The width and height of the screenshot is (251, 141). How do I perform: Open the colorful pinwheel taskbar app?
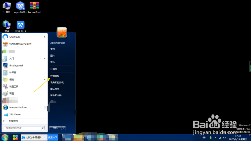click(x=15, y=137)
